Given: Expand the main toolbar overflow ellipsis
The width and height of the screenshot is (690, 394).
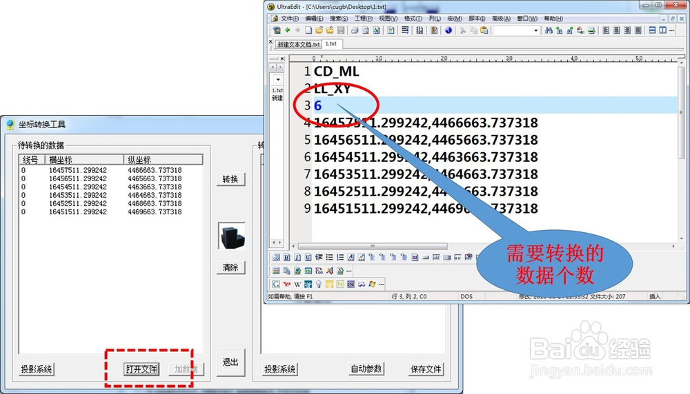Looking at the screenshot, I should [672, 30].
